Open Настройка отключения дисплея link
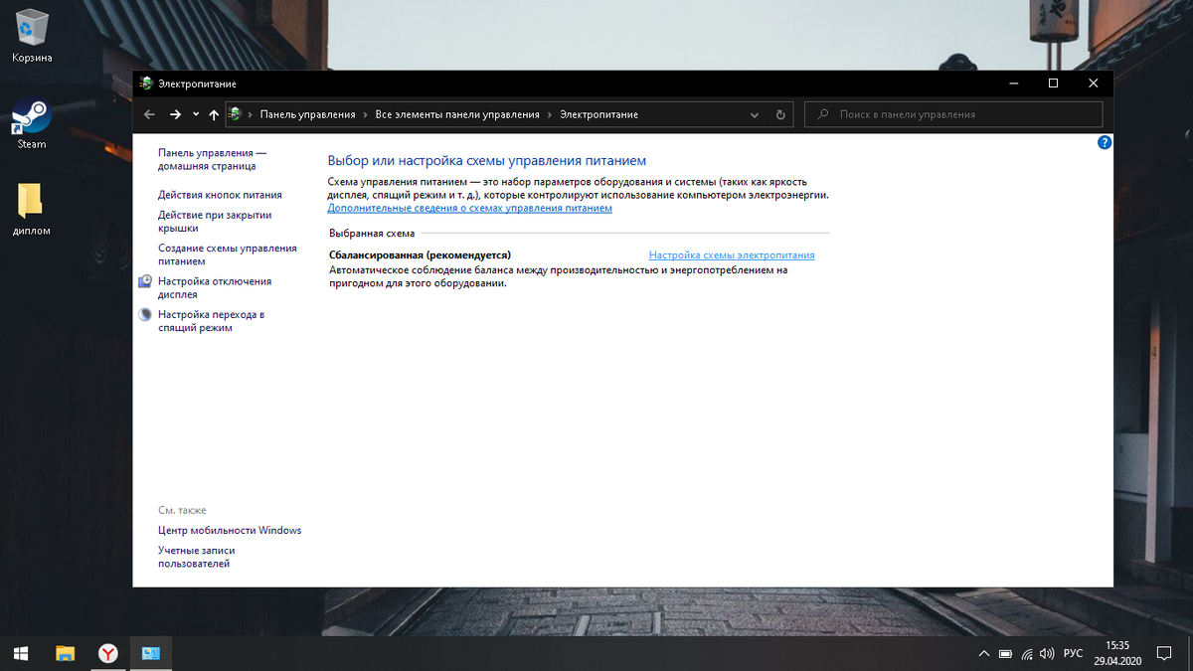Image resolution: width=1193 pixels, height=671 pixels. [215, 288]
